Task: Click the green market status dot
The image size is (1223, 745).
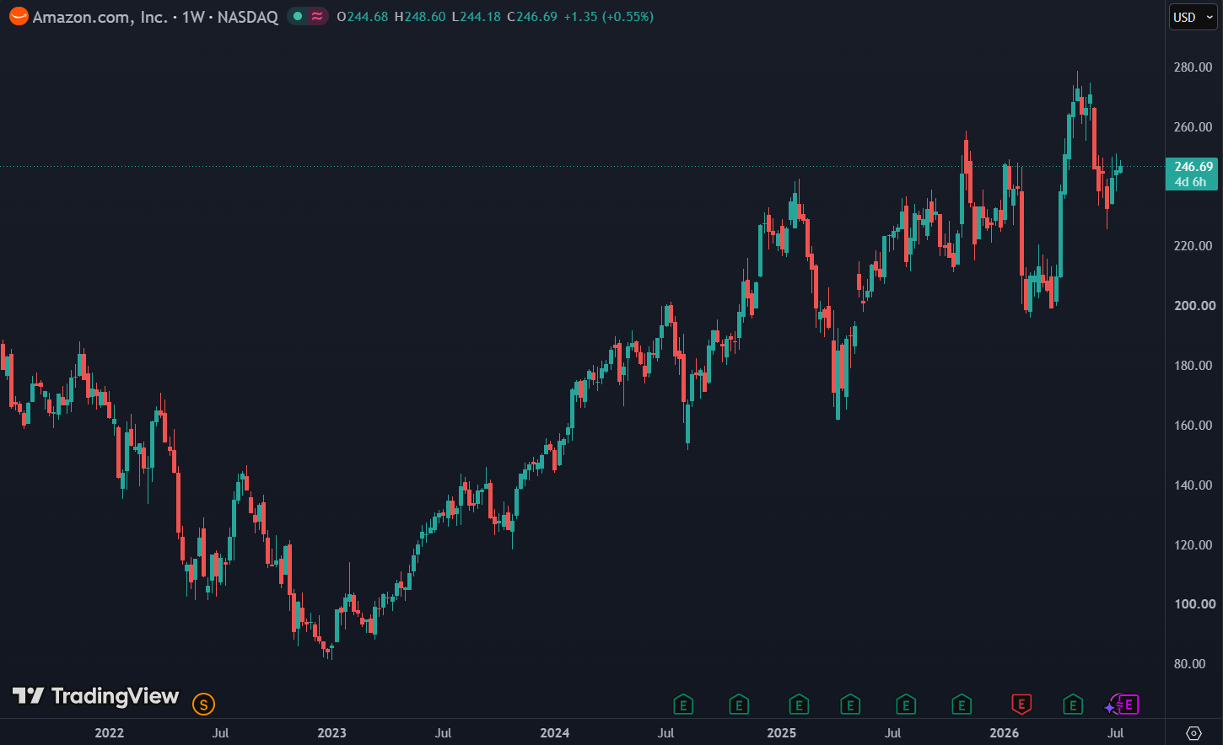Action: point(297,16)
